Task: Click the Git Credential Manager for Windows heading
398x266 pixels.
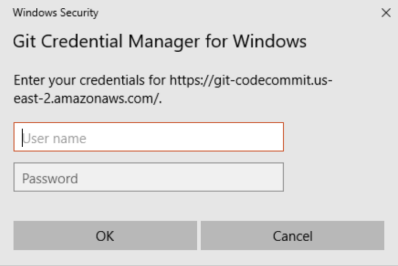Action: pyautogui.click(x=160, y=41)
